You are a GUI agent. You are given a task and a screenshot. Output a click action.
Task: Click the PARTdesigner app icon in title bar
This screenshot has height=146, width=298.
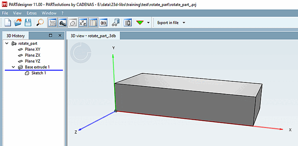pos(4,4)
